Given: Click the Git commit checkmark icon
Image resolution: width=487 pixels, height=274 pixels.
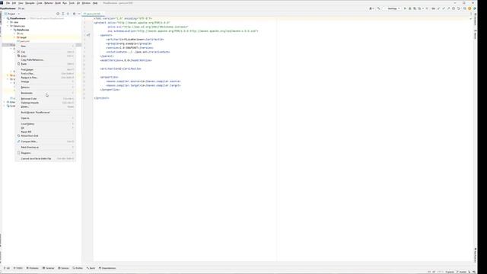Looking at the screenshot, I should [444, 8].
